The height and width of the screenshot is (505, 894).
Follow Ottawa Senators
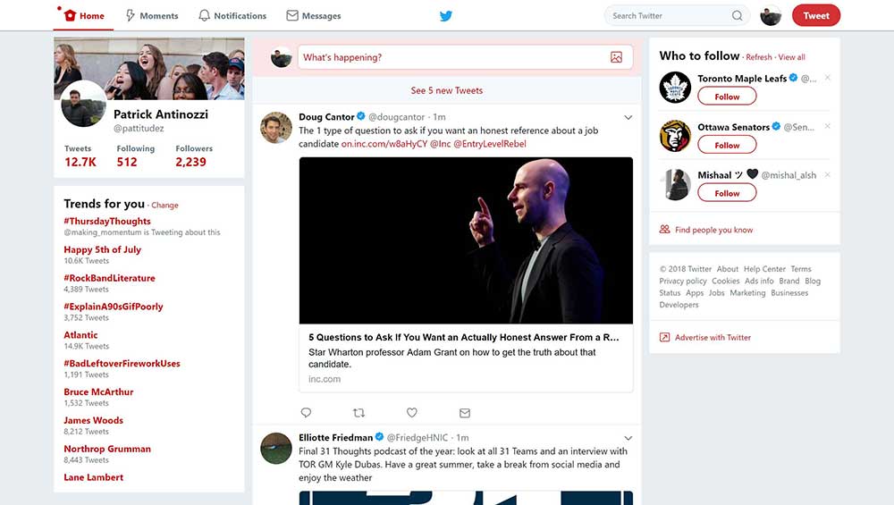pos(727,145)
